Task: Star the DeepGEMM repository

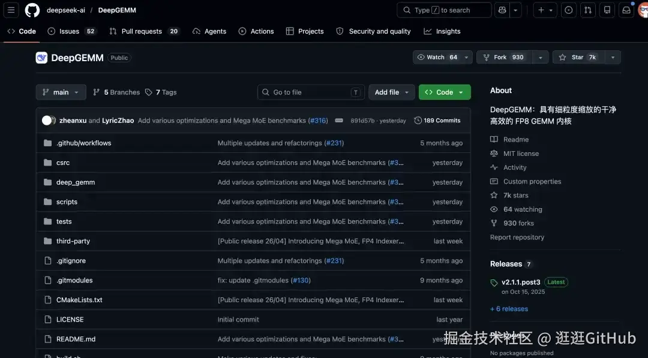Action: [x=579, y=58]
